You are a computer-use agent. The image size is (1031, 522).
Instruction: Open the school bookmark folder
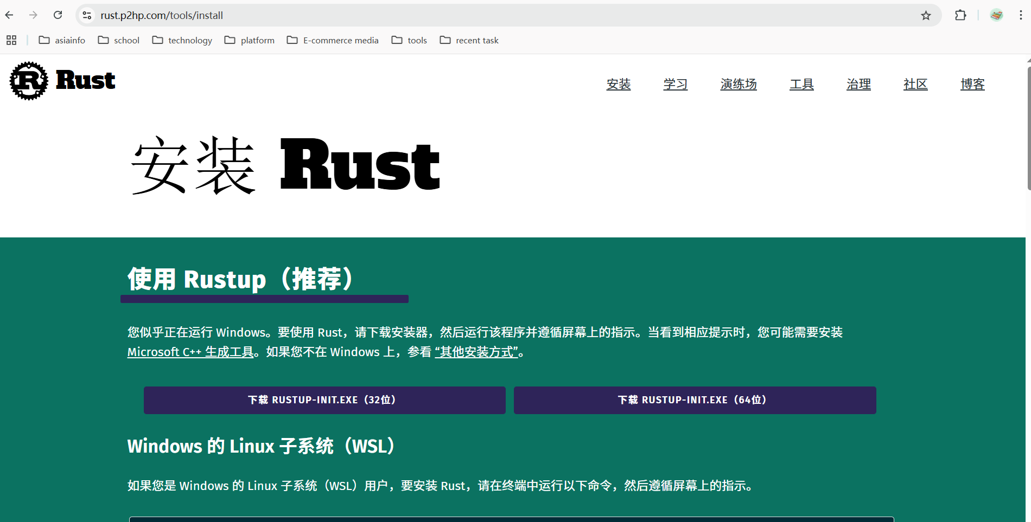pyautogui.click(x=118, y=40)
